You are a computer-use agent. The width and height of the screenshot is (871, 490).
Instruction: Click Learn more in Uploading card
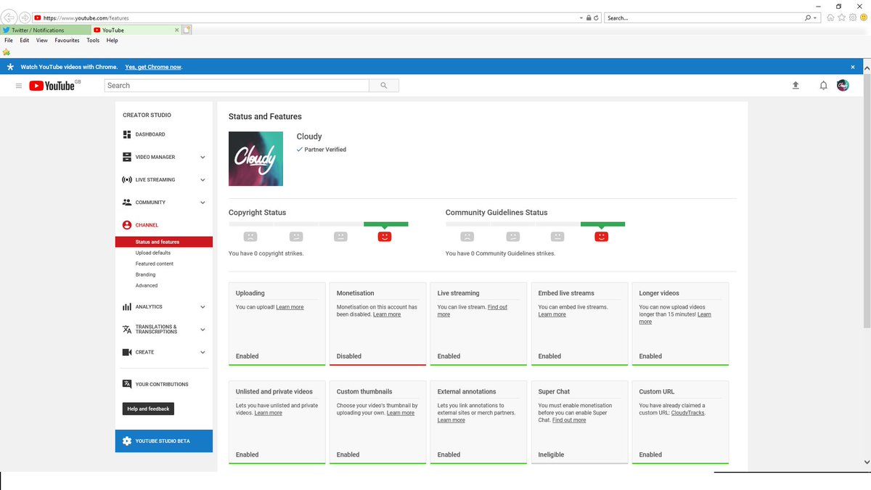[x=290, y=307]
